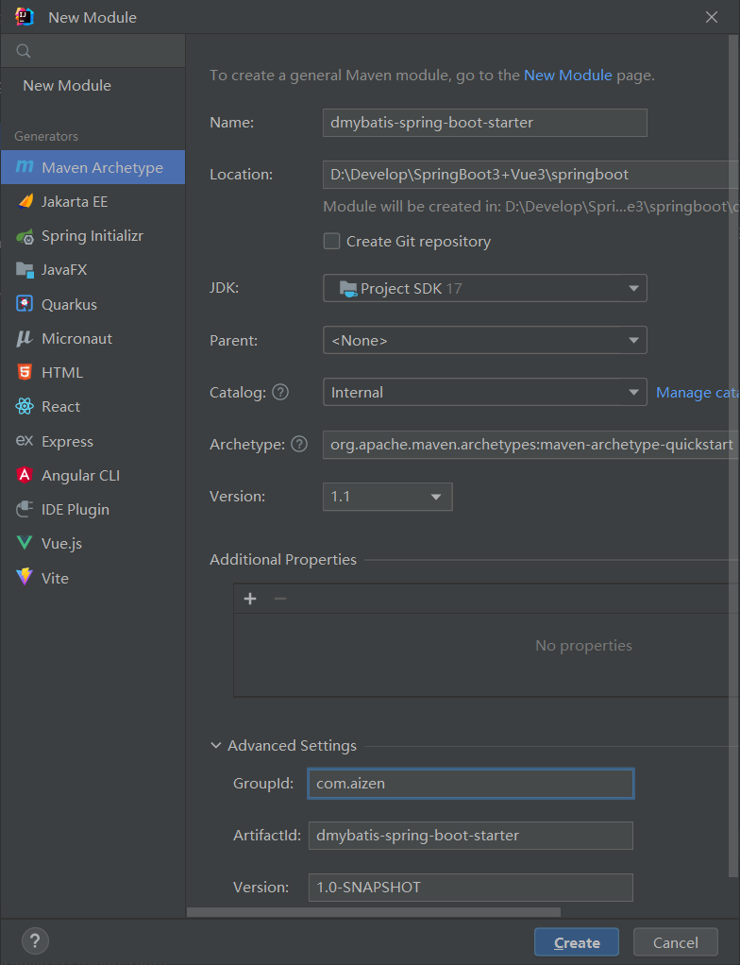This screenshot has height=965, width=740.
Task: Enable Create Git repository checkbox
Action: [x=332, y=242]
